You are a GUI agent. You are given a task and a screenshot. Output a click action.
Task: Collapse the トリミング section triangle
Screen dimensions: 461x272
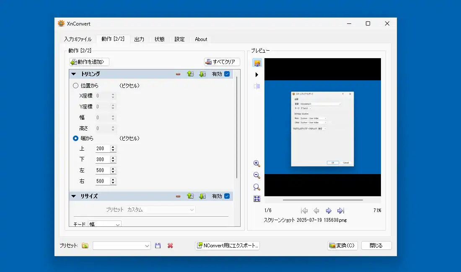(x=73, y=74)
